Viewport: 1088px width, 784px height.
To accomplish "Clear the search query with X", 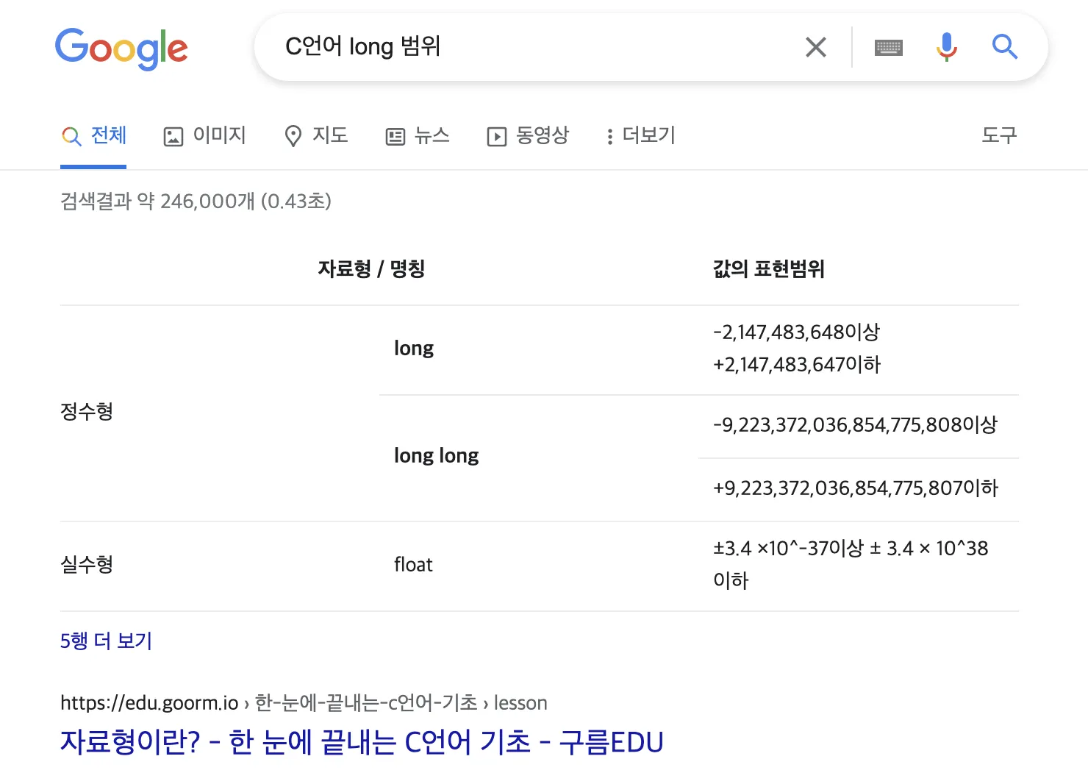I will (x=816, y=48).
